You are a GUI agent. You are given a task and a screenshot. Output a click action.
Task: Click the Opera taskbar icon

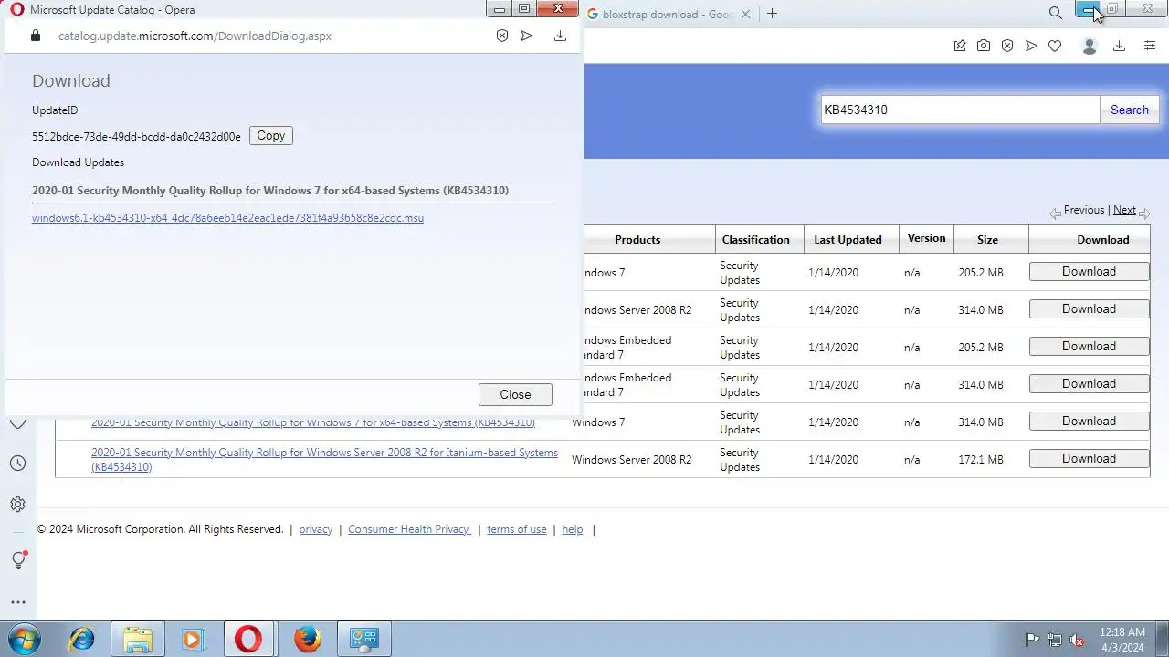248,639
